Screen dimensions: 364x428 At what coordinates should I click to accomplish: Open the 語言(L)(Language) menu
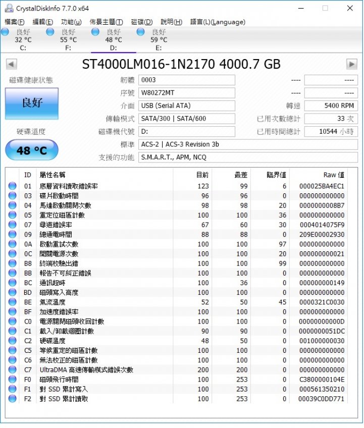point(218,22)
